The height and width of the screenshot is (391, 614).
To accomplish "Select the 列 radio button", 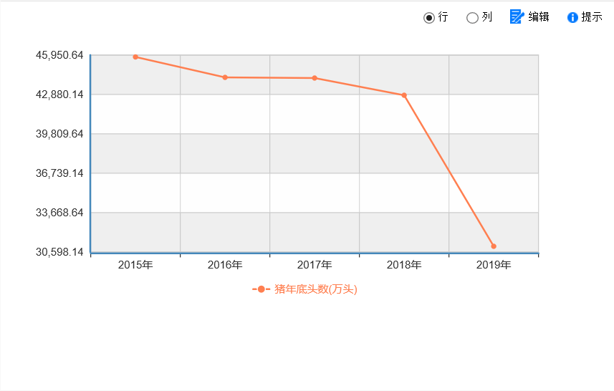I will pyautogui.click(x=472, y=18).
